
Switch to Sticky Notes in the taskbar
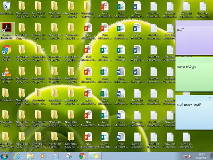[95, 156]
